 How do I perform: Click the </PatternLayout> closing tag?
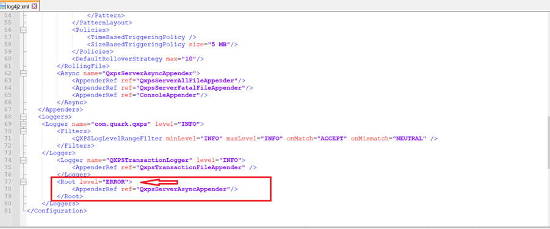(x=102, y=23)
